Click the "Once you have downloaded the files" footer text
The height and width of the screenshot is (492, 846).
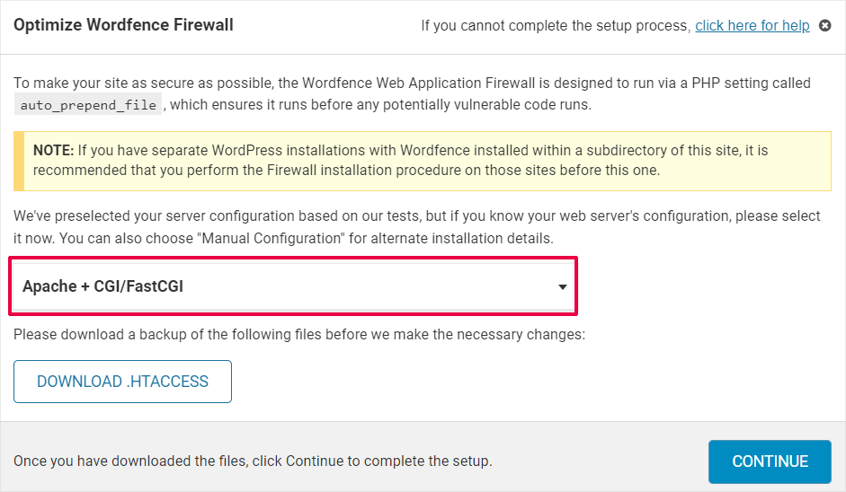(x=253, y=461)
